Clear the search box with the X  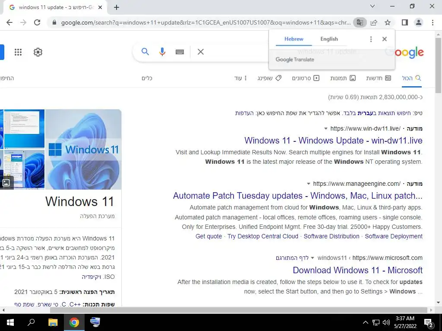tap(201, 52)
